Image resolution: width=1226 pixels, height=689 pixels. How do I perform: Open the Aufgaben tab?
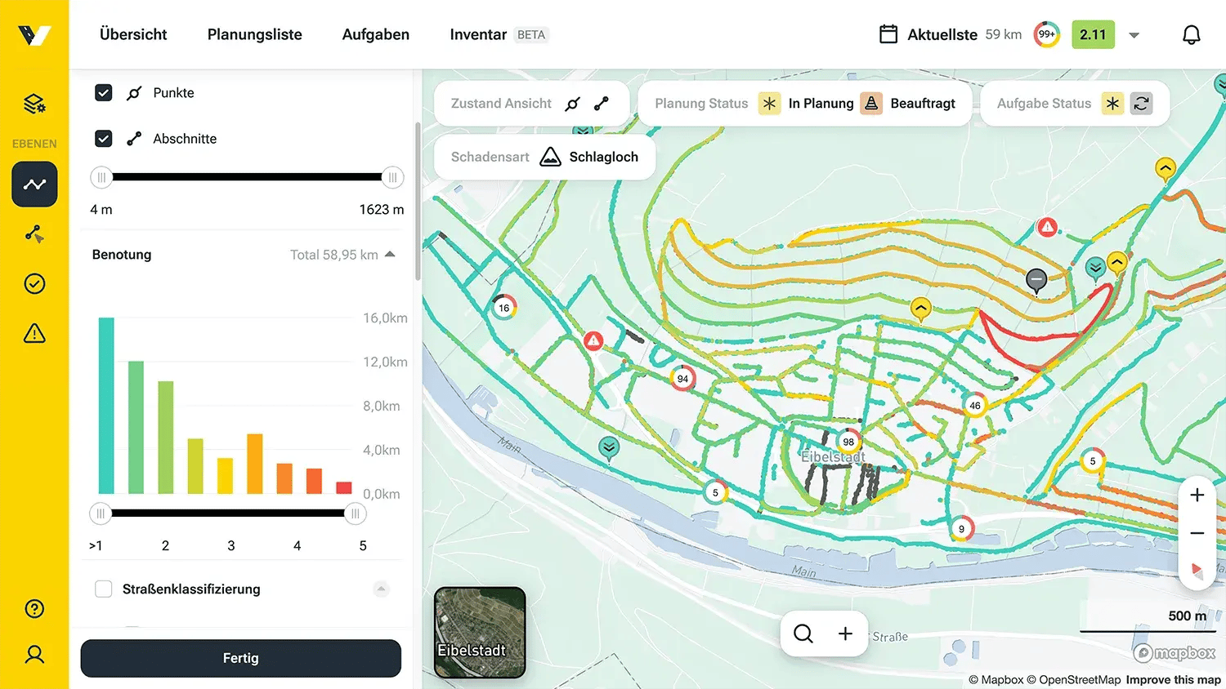375,34
